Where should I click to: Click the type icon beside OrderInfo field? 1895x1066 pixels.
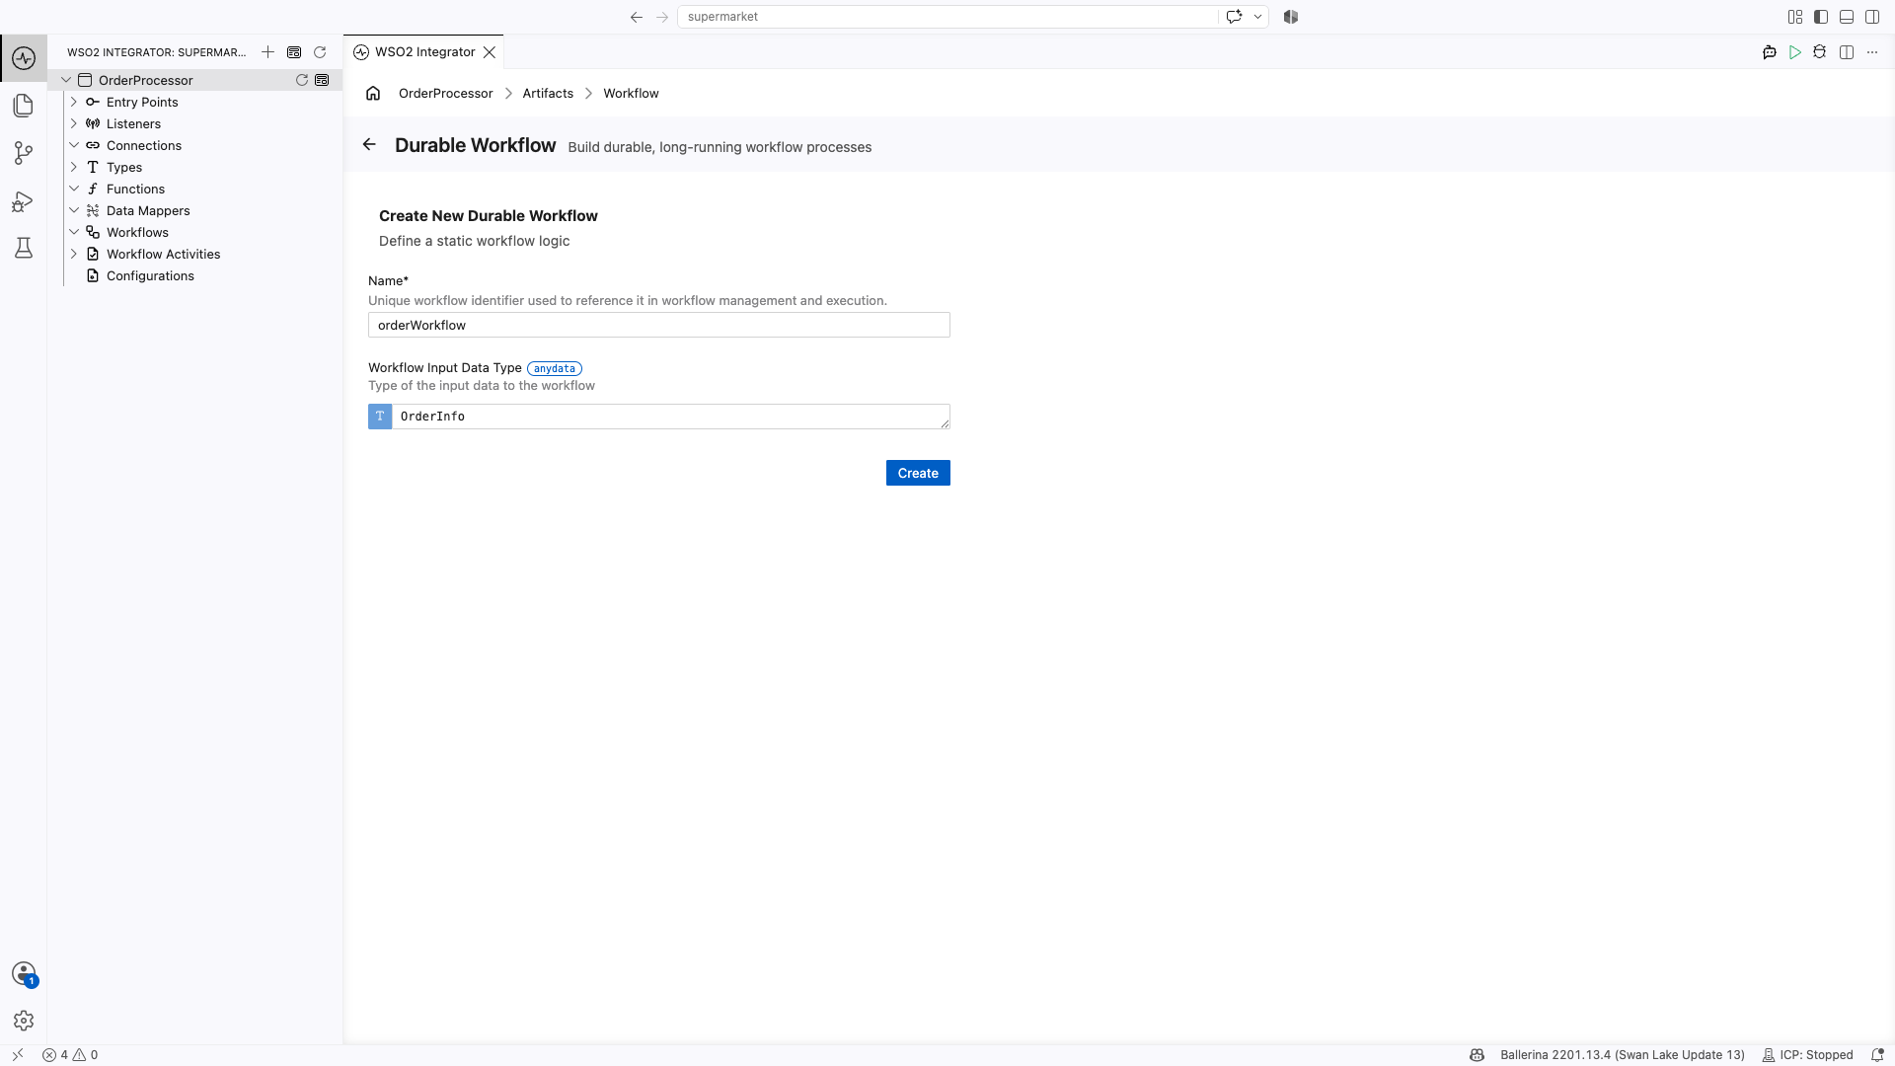point(380,417)
